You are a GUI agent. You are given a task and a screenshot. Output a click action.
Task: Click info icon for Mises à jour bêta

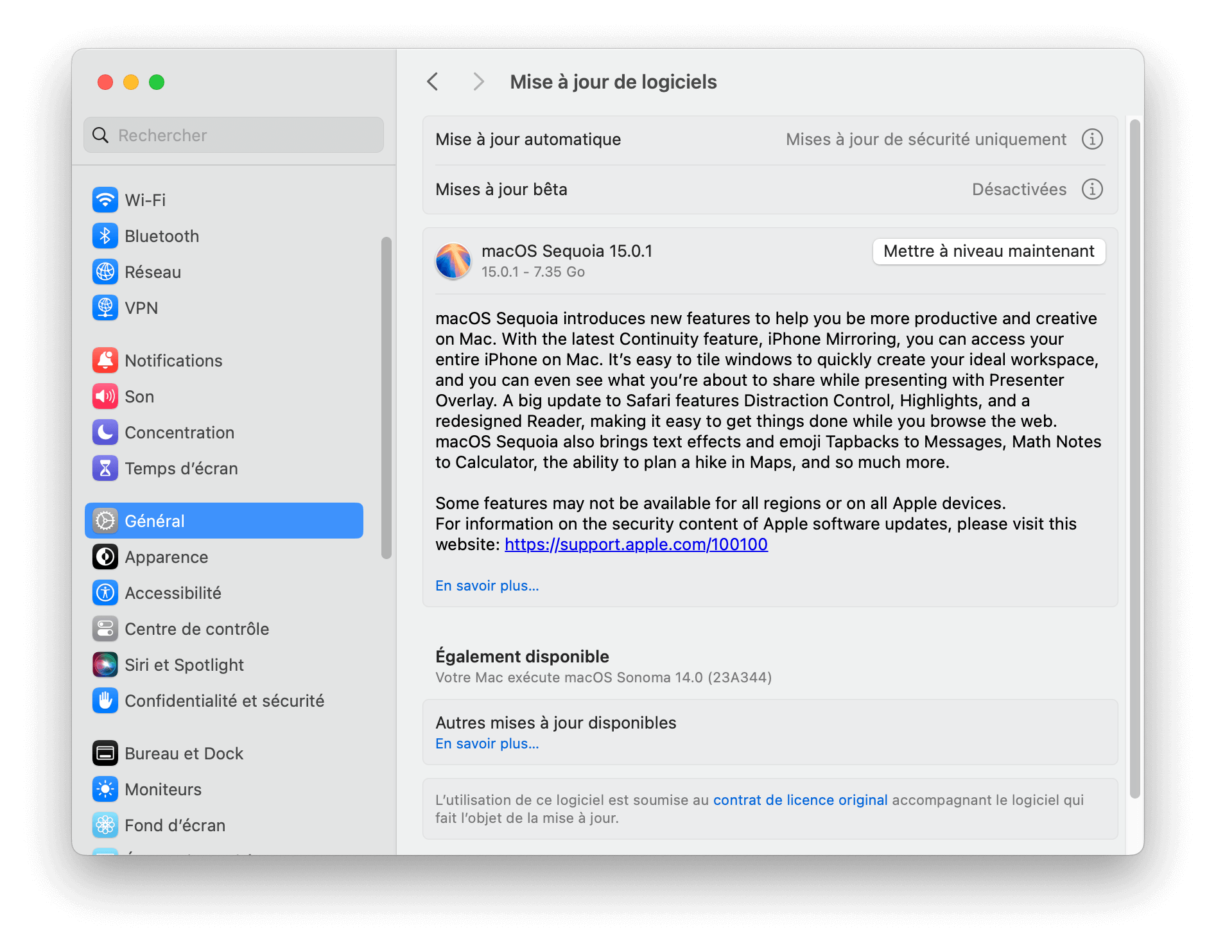(1092, 189)
